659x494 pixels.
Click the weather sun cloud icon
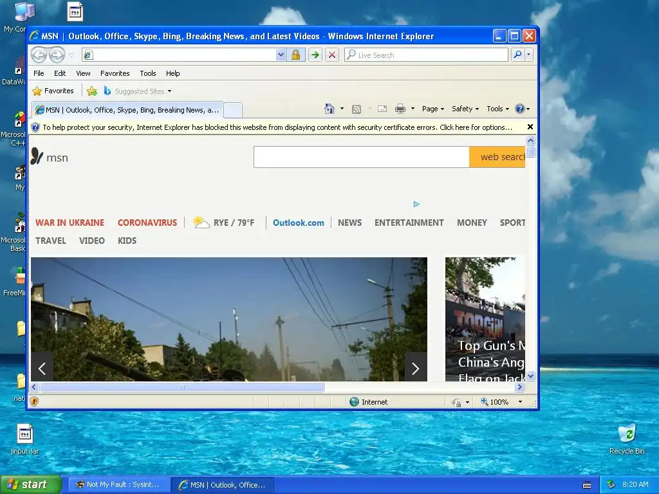point(201,222)
